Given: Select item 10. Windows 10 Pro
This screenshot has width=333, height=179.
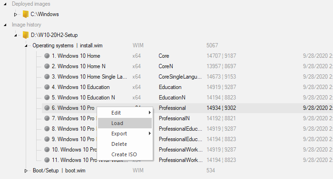Looking at the screenshot, I should pos(74,150).
